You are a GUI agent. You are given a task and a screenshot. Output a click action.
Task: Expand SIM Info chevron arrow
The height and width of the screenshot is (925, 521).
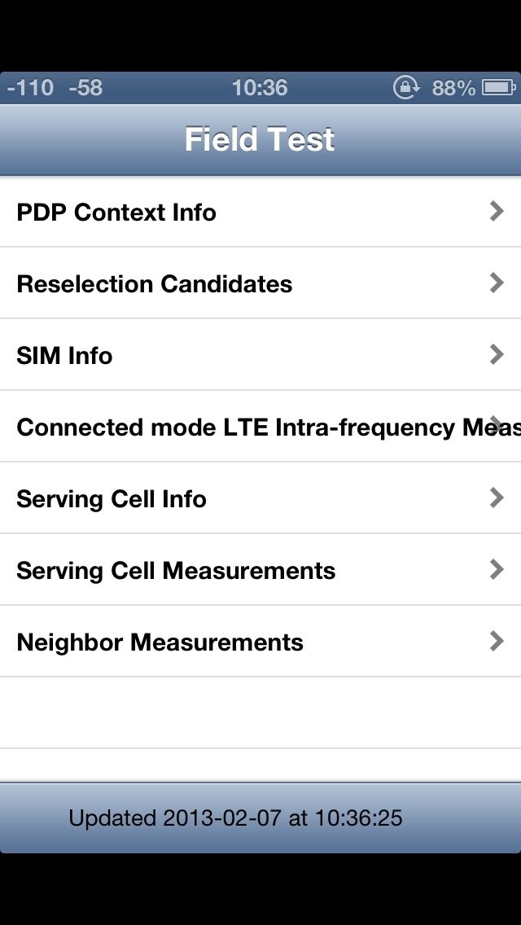point(497,354)
